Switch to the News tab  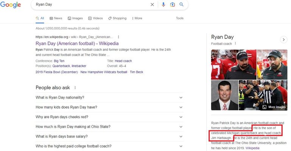[56, 18]
